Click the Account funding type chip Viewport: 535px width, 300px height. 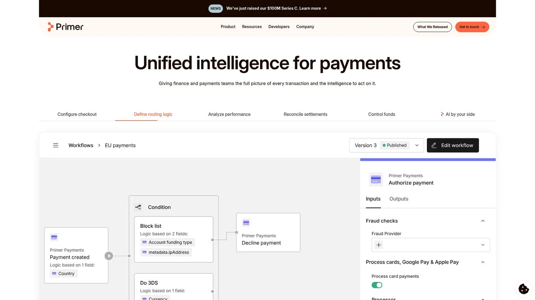coord(167,242)
